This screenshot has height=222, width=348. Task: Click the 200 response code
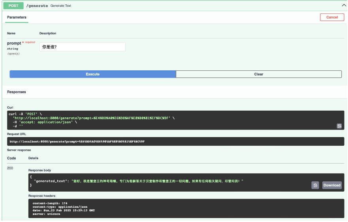click(11, 168)
